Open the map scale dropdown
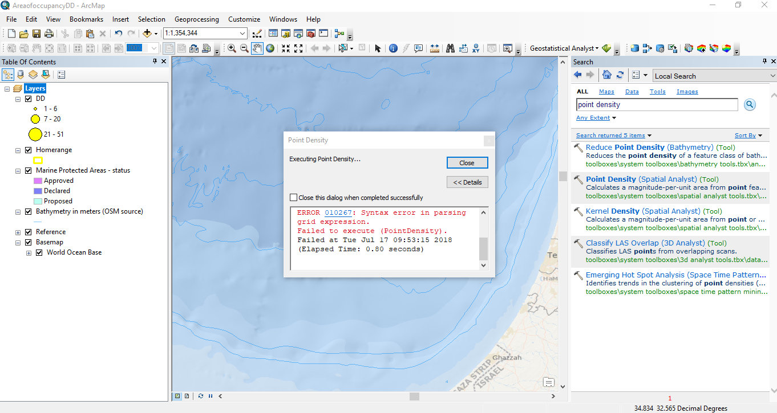This screenshot has width=777, height=413. 243,34
